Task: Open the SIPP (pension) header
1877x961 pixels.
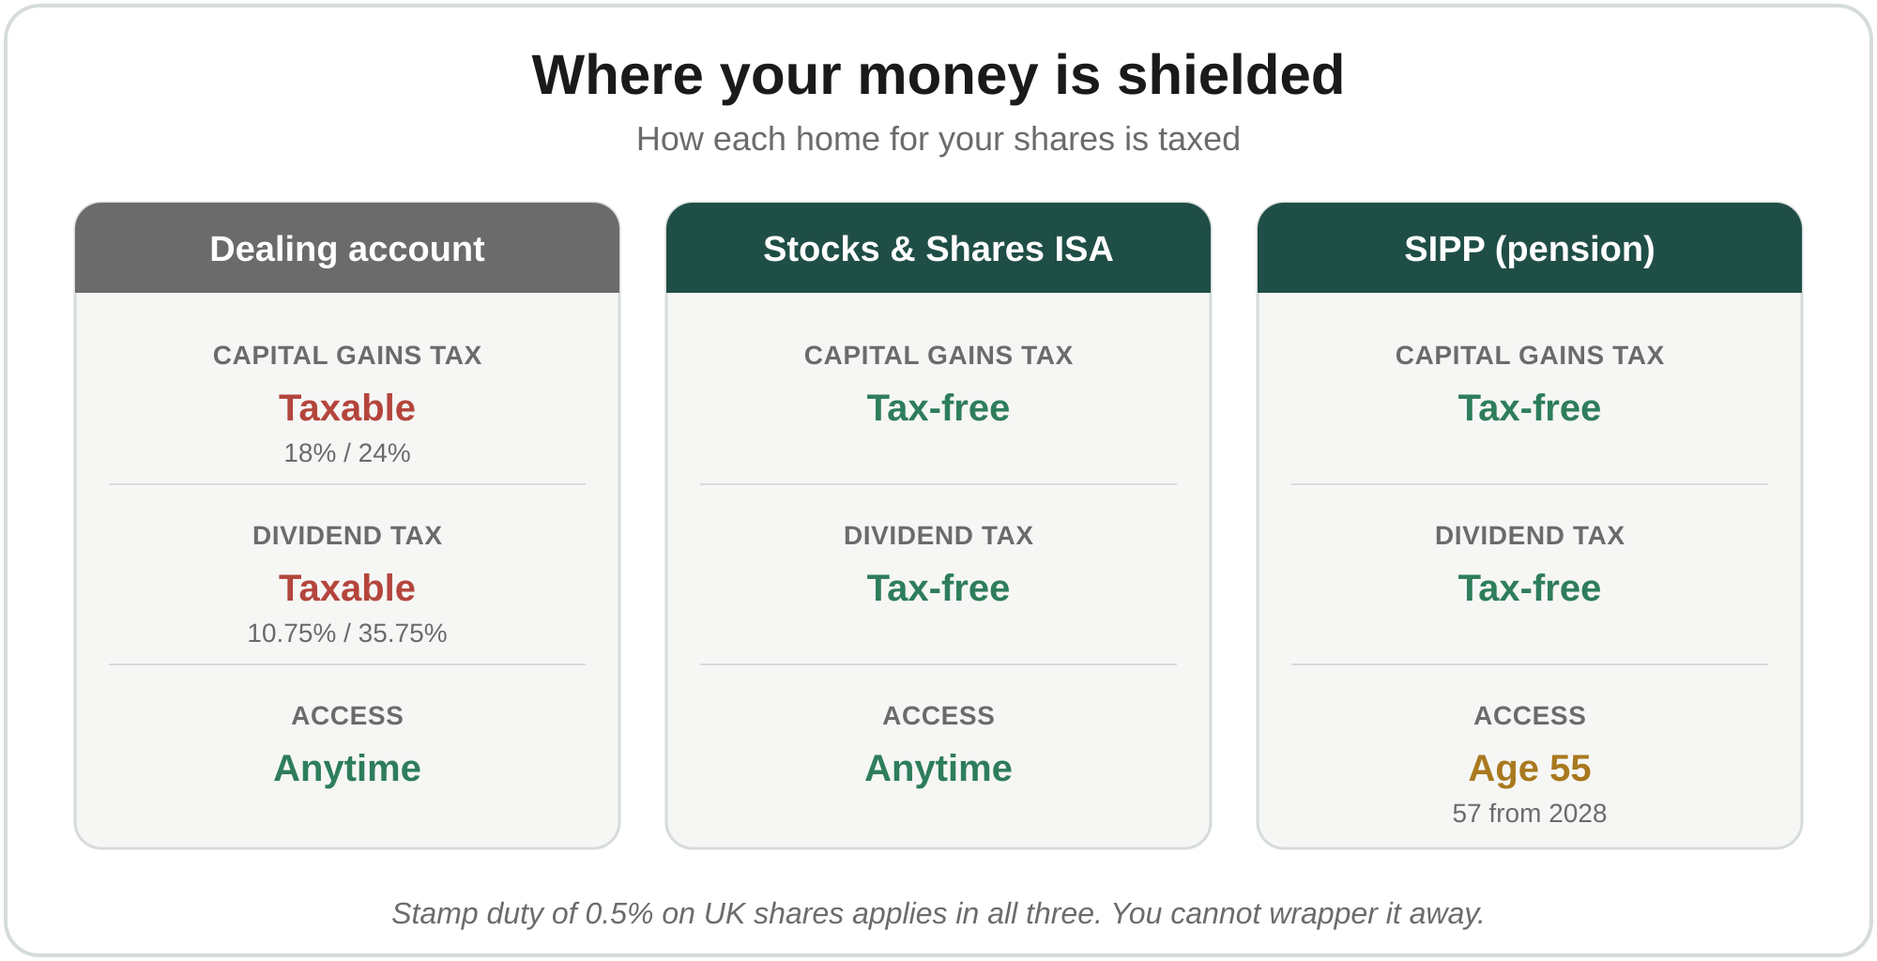Action: tap(1530, 248)
